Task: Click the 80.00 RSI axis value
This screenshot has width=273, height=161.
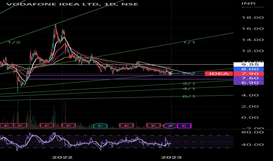Action: 252,132
